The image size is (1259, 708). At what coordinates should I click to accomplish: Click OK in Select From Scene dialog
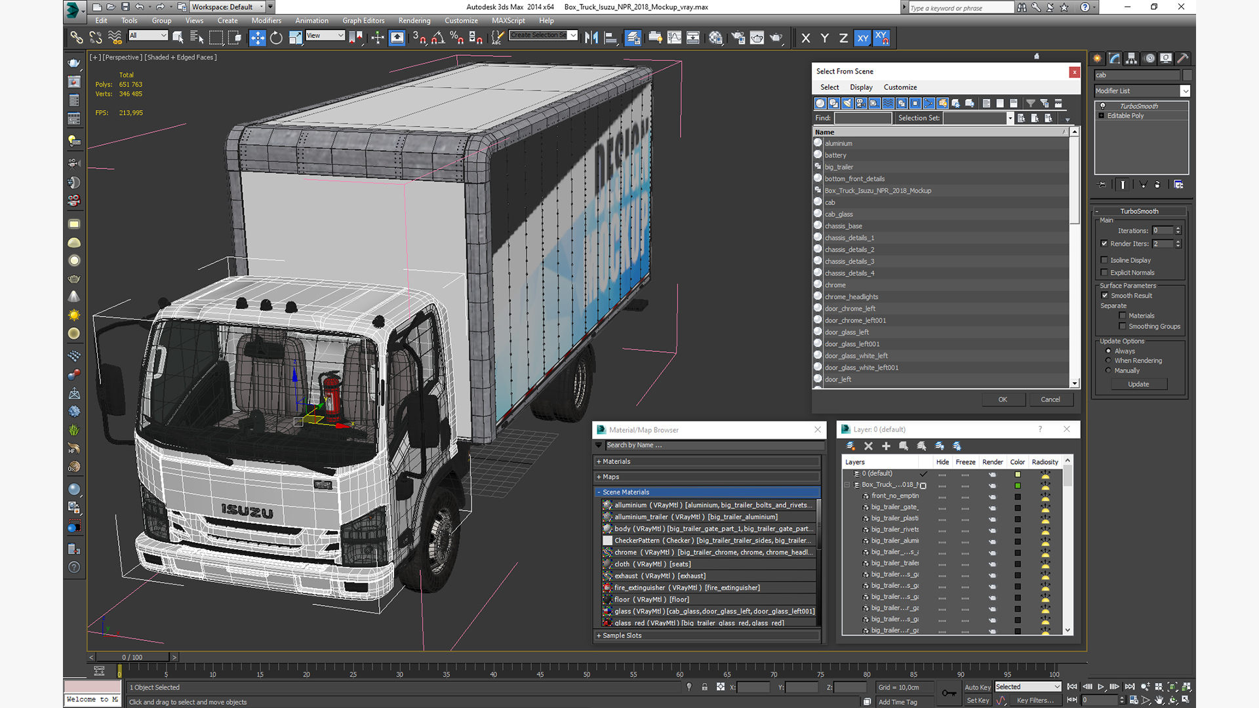(x=1003, y=400)
